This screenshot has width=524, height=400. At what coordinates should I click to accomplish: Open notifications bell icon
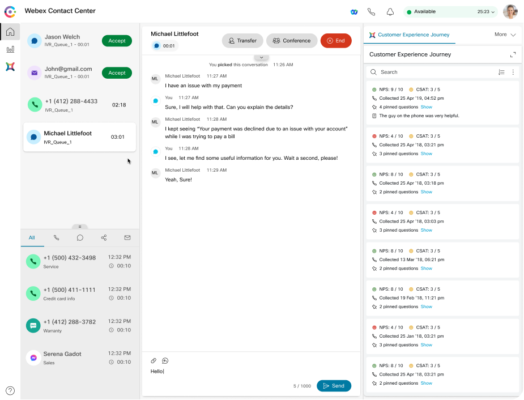tap(390, 12)
